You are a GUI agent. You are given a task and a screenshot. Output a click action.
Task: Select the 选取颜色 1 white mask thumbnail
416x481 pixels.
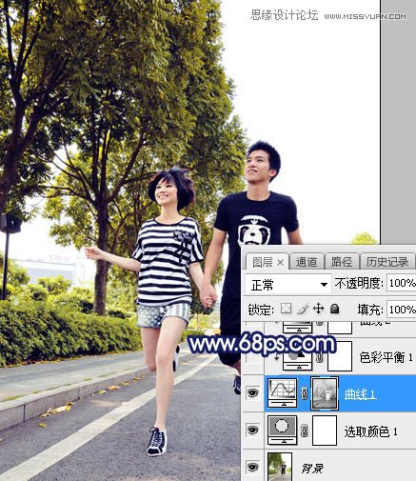pos(325,431)
